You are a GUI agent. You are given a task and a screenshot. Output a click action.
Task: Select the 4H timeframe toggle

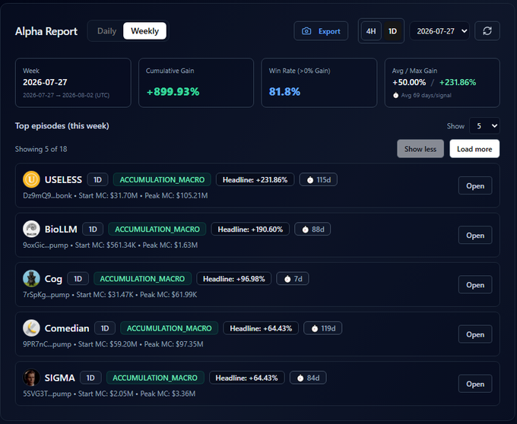[x=371, y=31]
